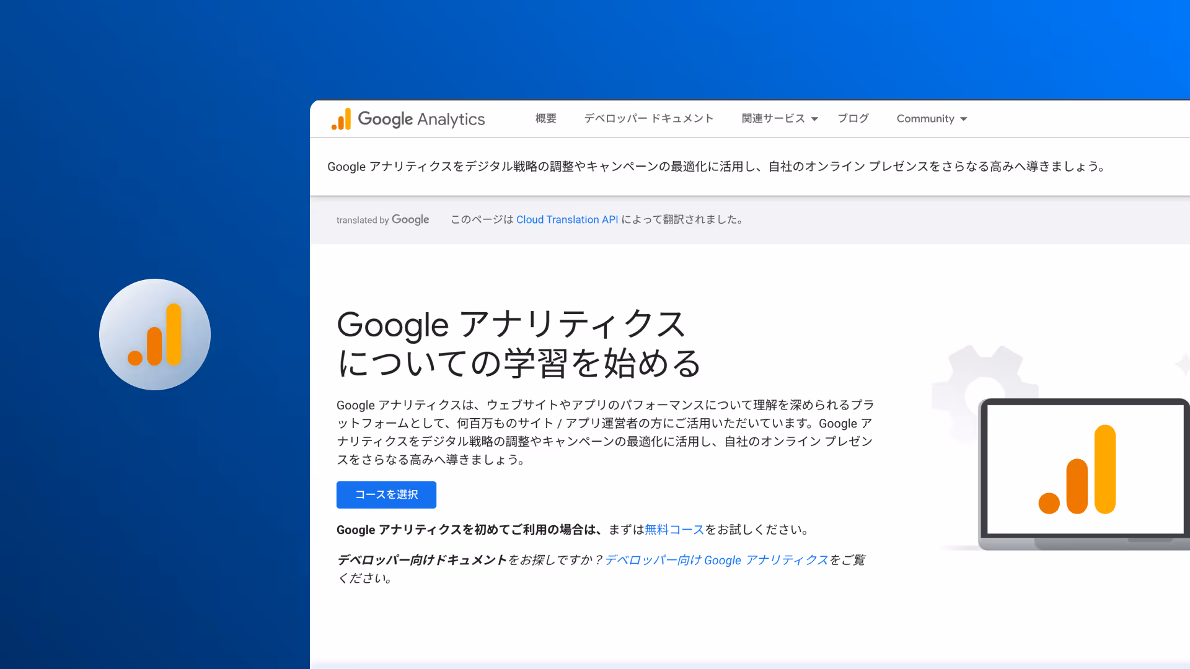1190x669 pixels.
Task: Go to the ブログ menu item
Action: coord(853,118)
